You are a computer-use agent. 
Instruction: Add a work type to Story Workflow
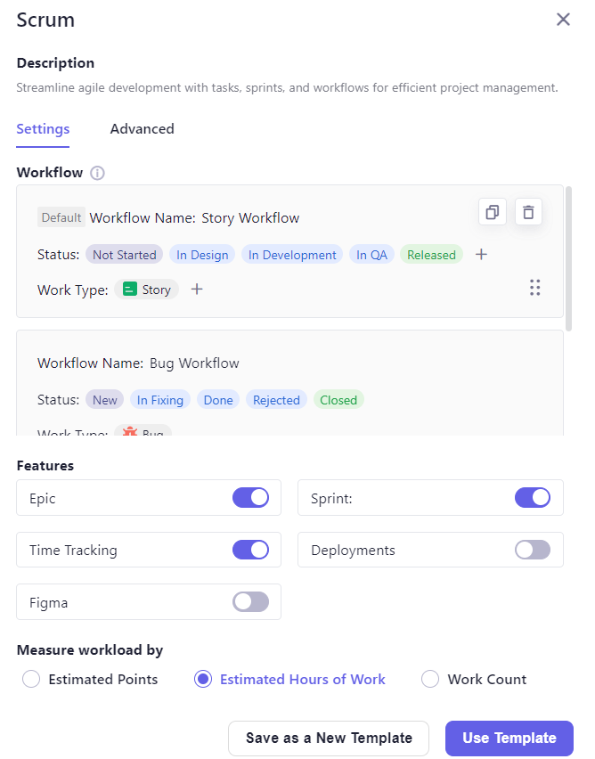(x=197, y=290)
